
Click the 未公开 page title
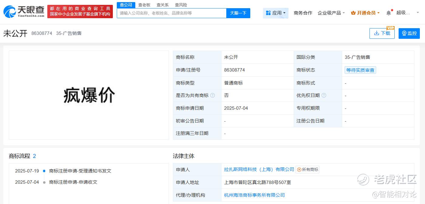click(x=15, y=33)
